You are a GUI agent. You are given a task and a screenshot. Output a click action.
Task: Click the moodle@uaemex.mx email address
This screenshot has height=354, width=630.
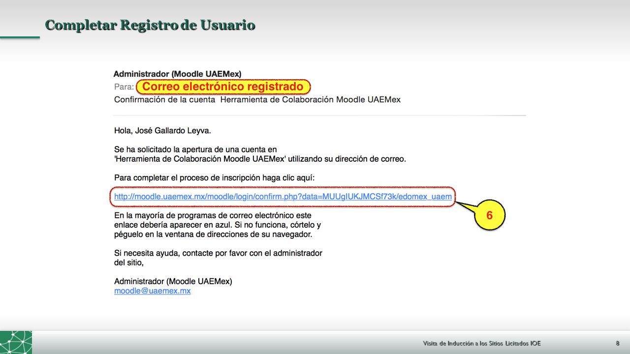[152, 291]
